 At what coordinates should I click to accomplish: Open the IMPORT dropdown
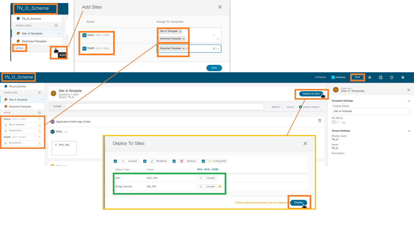(277, 107)
